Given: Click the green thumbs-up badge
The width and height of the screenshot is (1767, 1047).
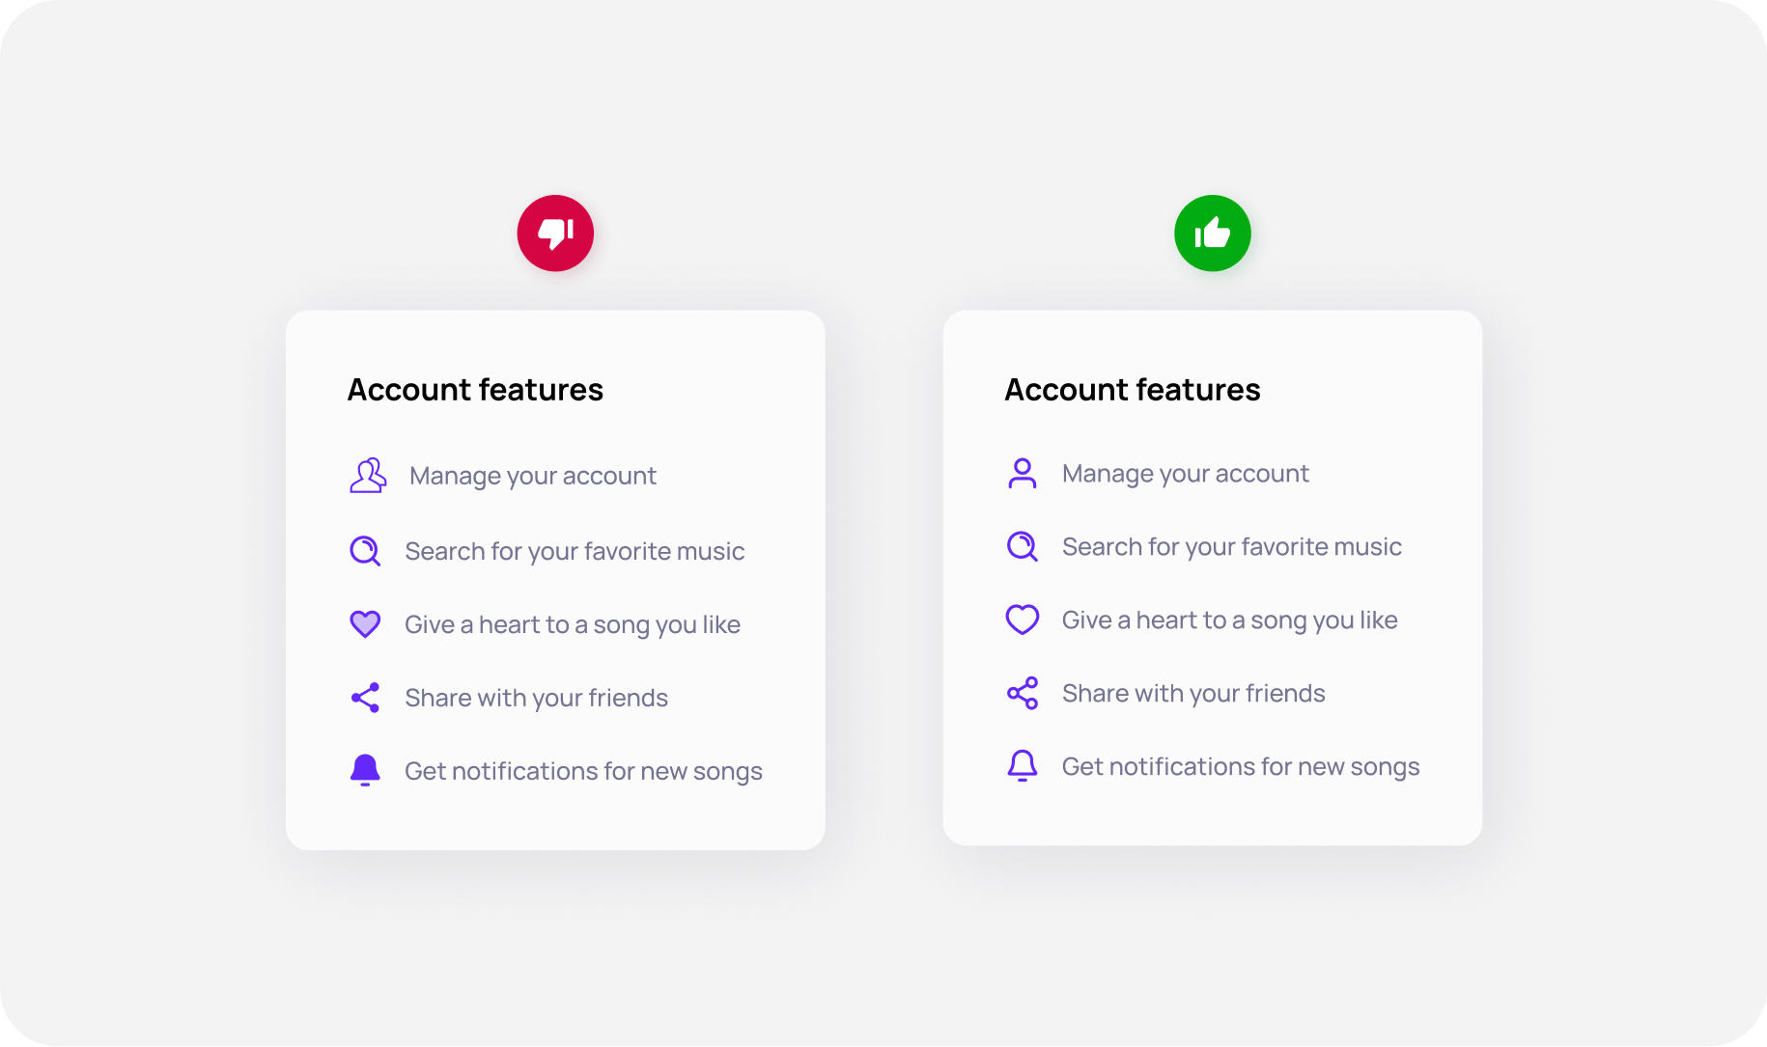Looking at the screenshot, I should [1213, 233].
